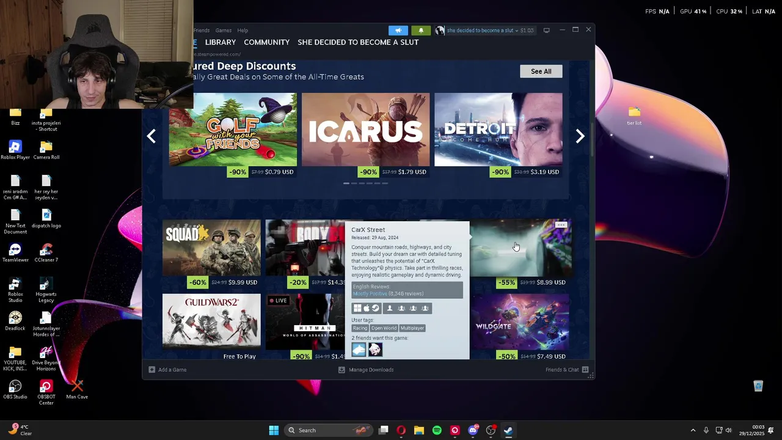Open TeamViewer desktop shortcut
Image resolution: width=782 pixels, height=440 pixels.
pos(15,252)
